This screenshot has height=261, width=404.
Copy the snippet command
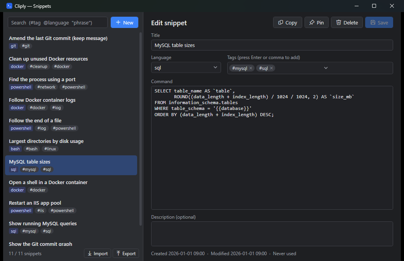(287, 23)
